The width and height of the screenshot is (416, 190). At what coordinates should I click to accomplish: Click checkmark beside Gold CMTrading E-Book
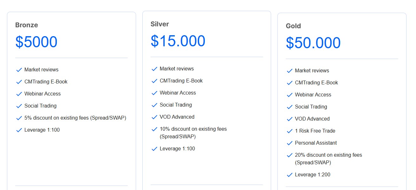point(289,83)
